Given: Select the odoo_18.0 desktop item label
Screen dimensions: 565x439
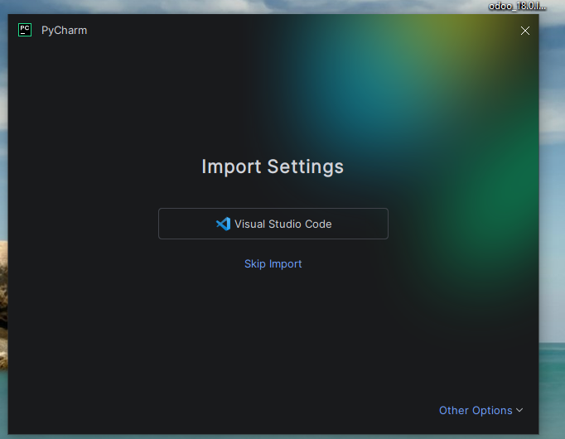Looking at the screenshot, I should tap(517, 5).
